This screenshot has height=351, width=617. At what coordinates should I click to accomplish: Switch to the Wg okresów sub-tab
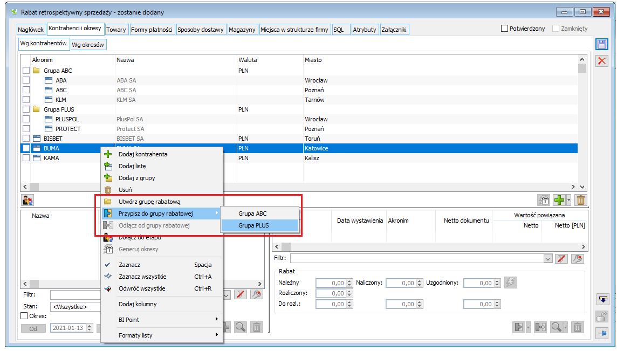click(x=88, y=44)
